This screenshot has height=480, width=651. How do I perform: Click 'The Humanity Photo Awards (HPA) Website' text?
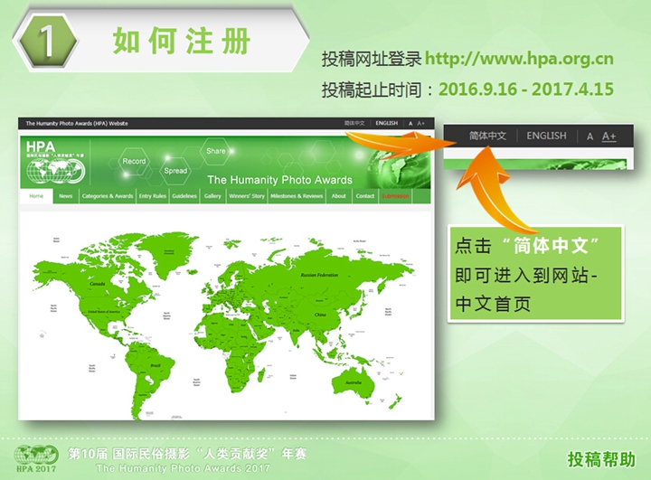[x=77, y=123]
